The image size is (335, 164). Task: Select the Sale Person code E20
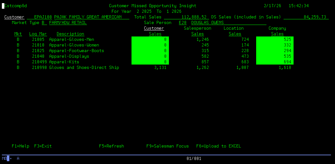click(x=183, y=22)
